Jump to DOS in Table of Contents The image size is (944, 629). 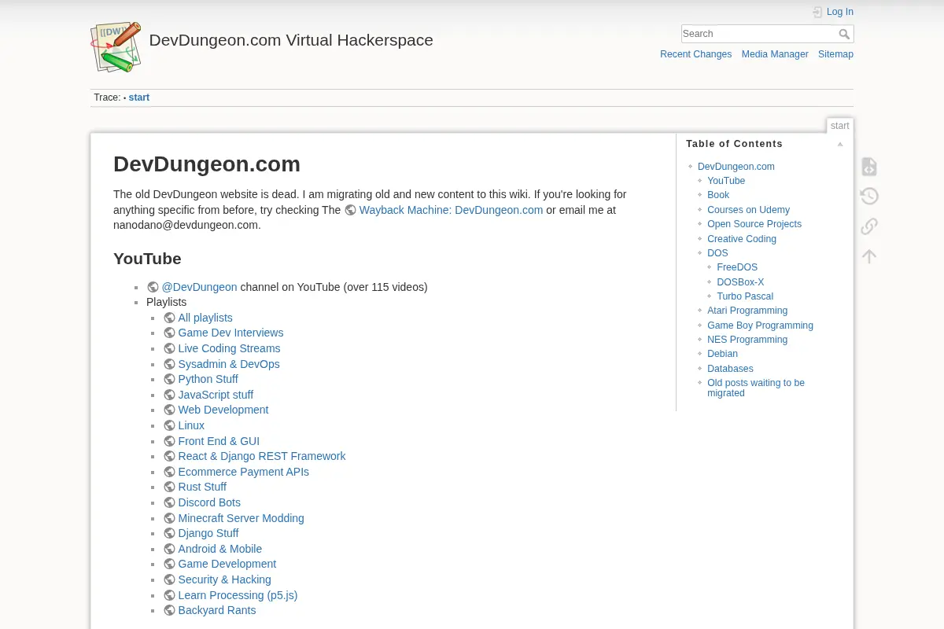click(x=717, y=253)
